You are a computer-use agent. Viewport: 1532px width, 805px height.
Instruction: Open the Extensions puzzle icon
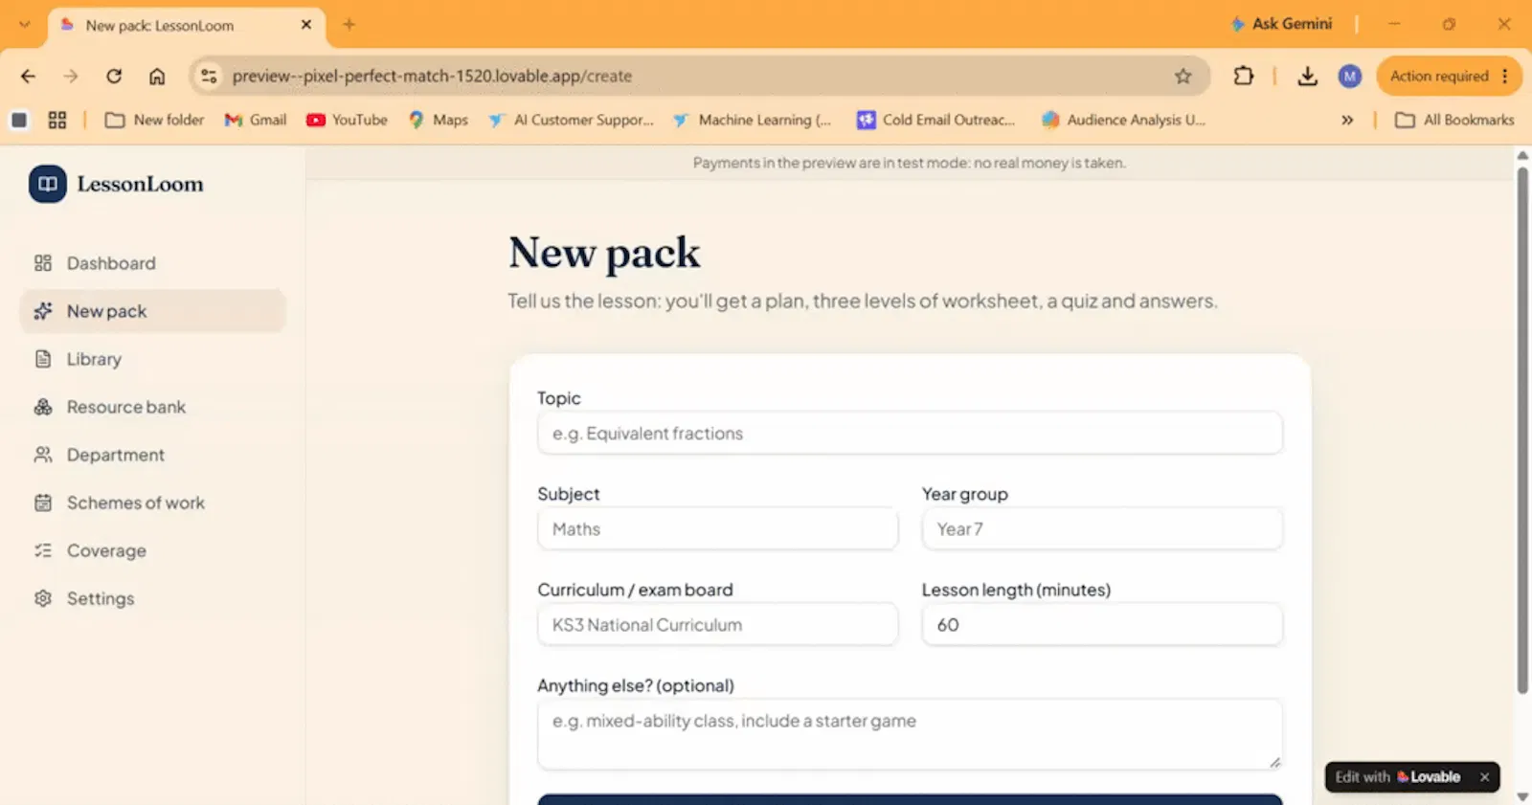1244,76
